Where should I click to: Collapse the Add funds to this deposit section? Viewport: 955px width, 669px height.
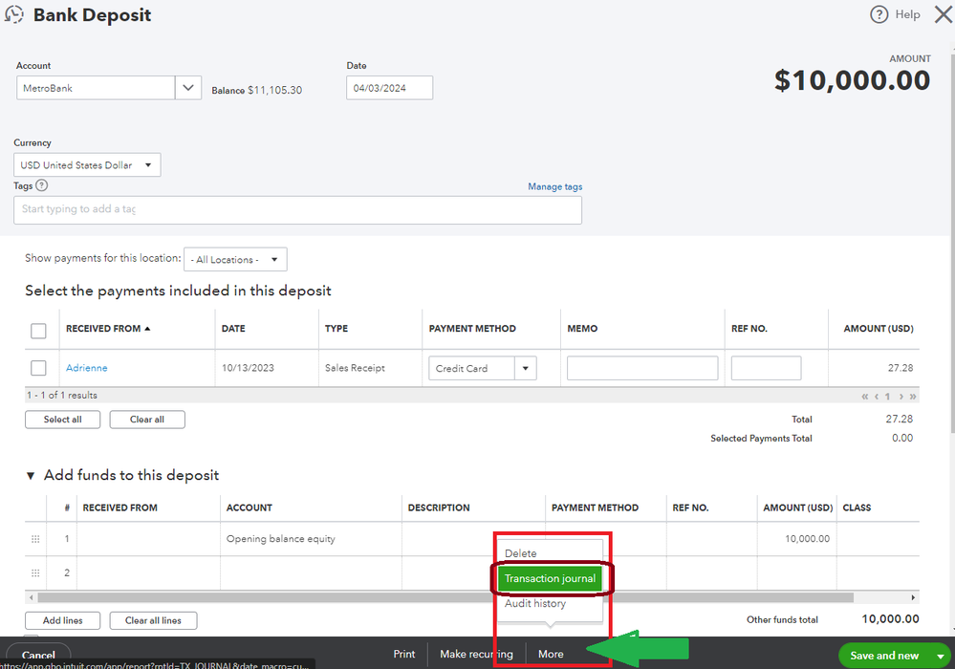tap(31, 475)
